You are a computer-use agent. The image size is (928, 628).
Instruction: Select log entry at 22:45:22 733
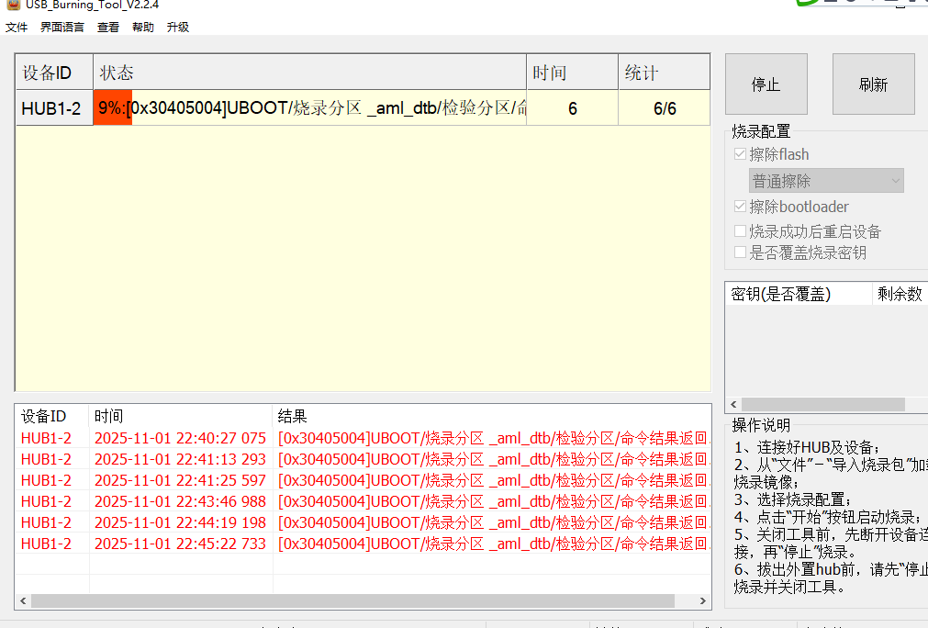click(x=180, y=544)
